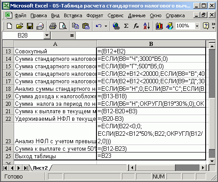
Task: Go to previous sheet tab navigation arrow
Action: click(x=12, y=168)
